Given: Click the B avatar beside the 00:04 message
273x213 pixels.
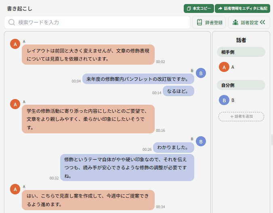Looking at the screenshot, I should tap(201, 73).
